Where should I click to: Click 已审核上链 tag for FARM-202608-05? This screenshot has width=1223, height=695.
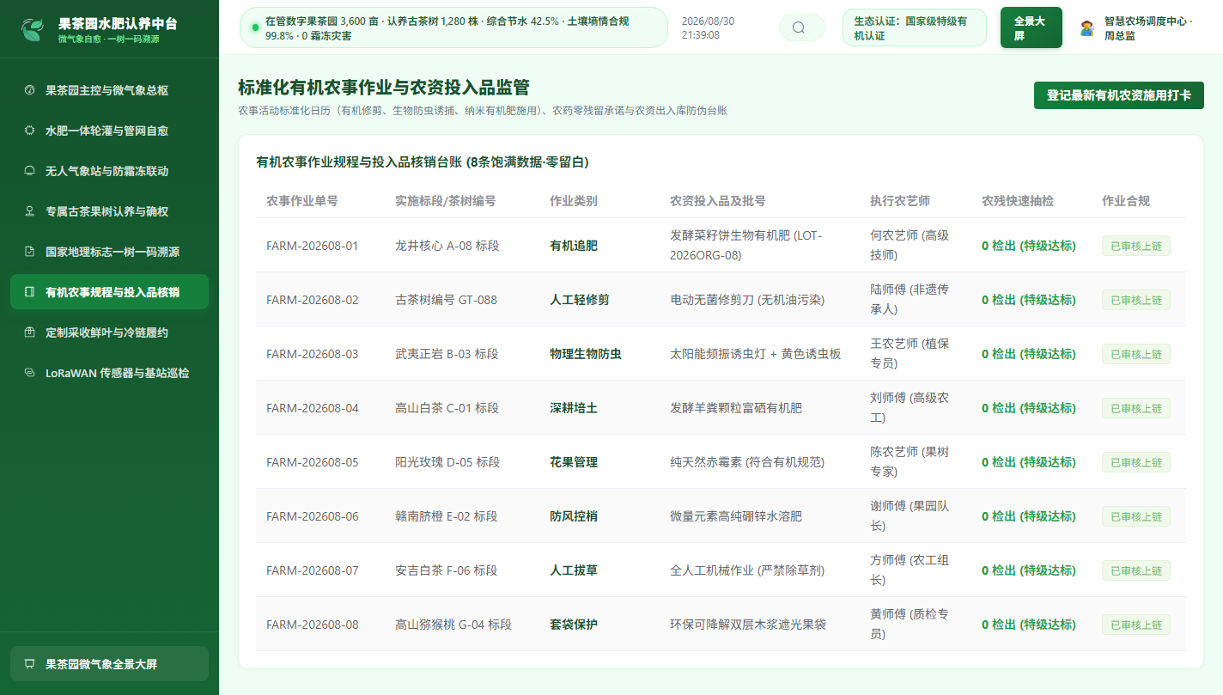pos(1135,462)
